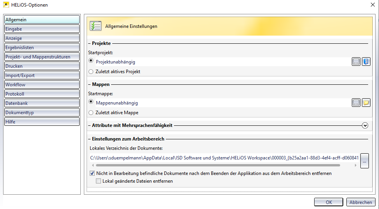Viewport: 379px width, 209px height.
Task: Open the Dokumenttyp category
Action: 42,112
